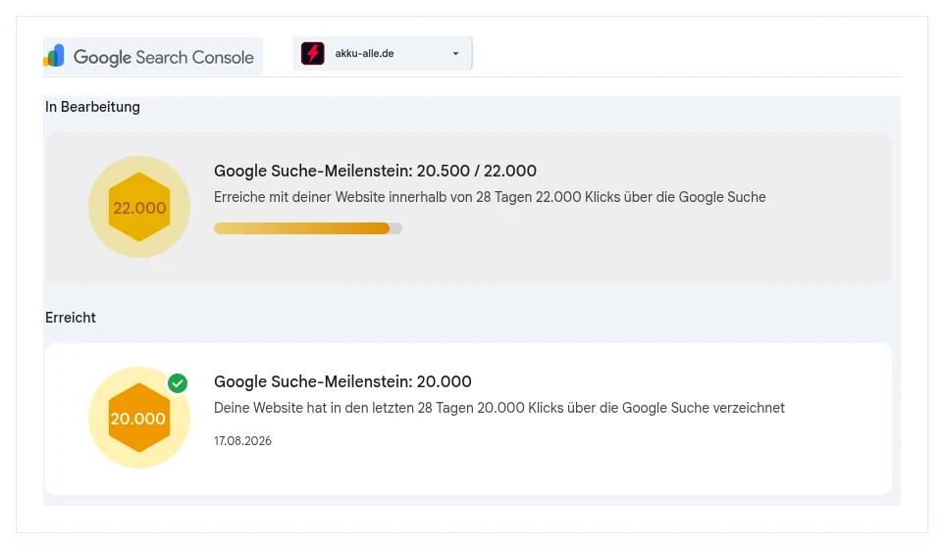
Task: Click description 'Deine Website hat in den letzten 28 Tagen'
Action: point(343,408)
